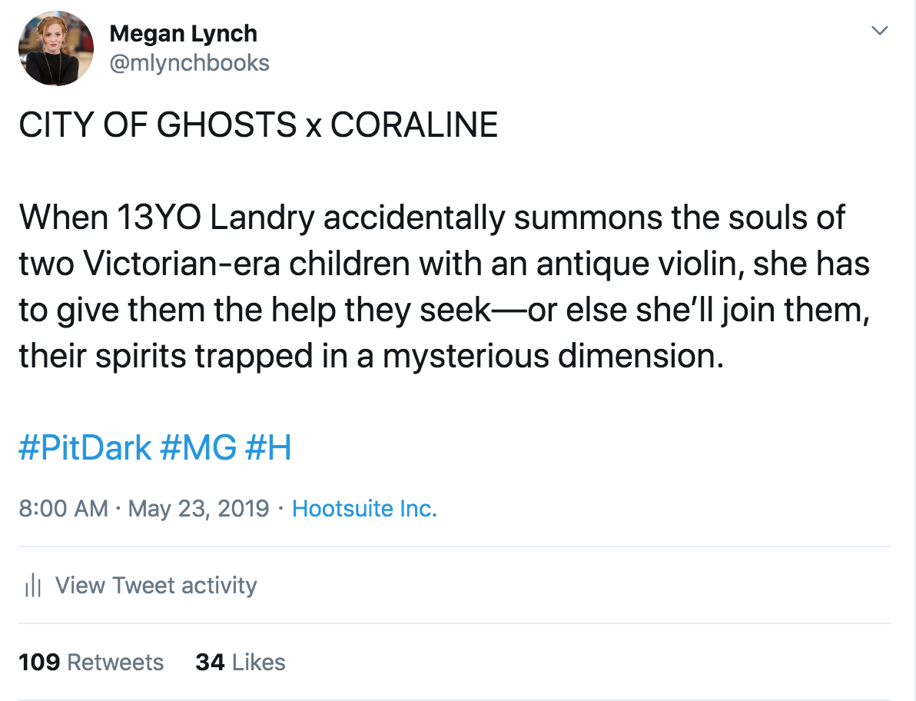View the 109 Retweets list

tap(91, 662)
